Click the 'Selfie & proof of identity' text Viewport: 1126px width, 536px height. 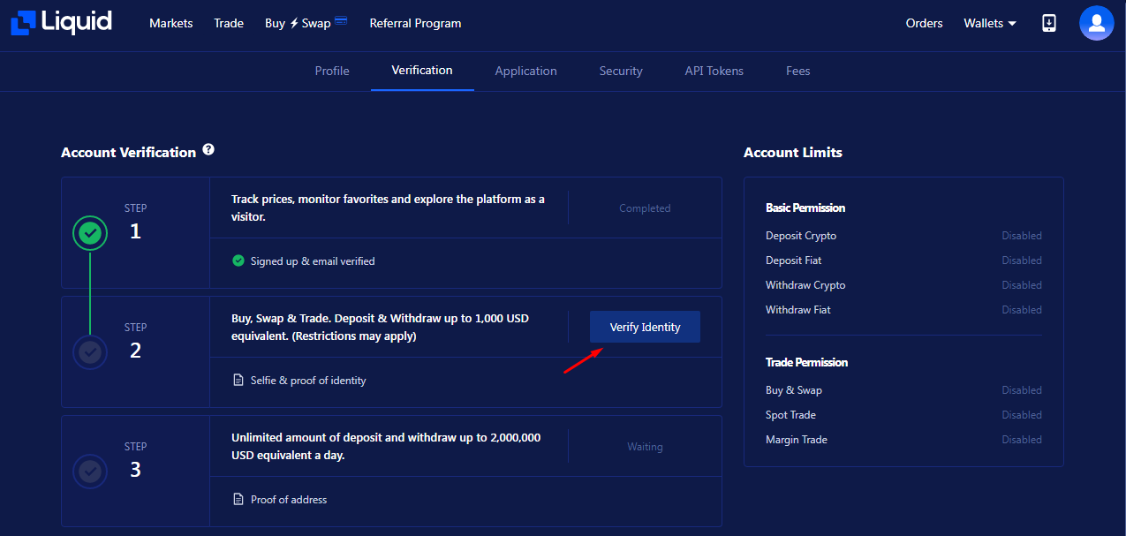(x=308, y=381)
